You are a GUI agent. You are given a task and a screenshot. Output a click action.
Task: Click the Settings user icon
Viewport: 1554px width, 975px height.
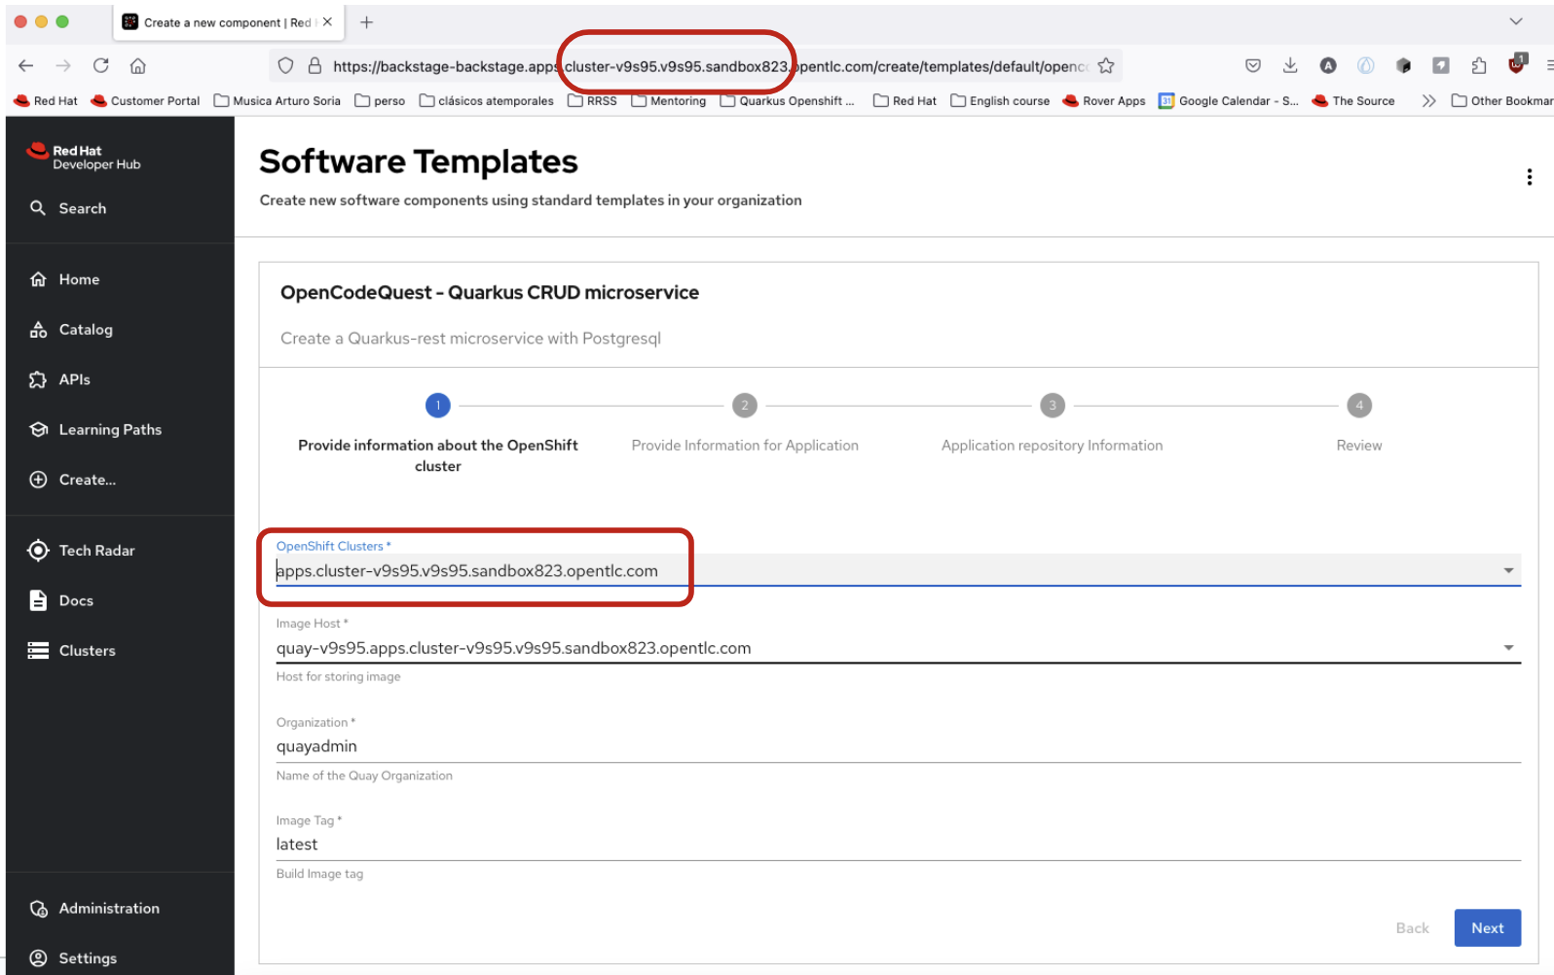(x=38, y=958)
